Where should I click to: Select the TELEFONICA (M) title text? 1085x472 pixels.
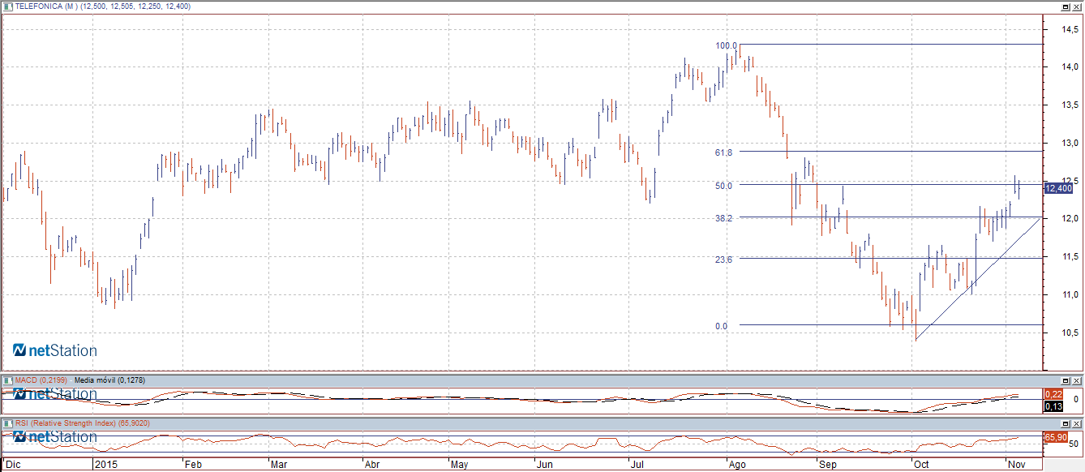coord(45,6)
